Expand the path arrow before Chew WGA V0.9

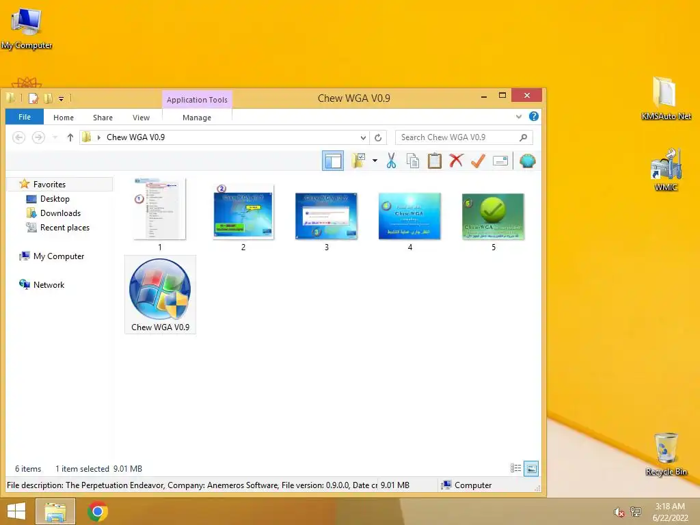click(98, 137)
